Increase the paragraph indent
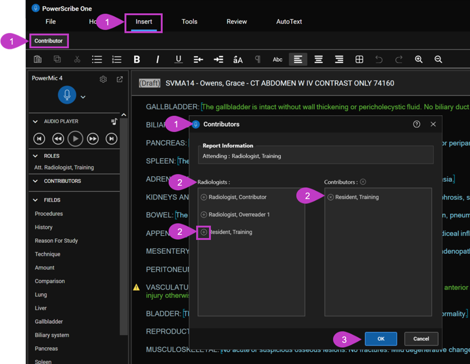Viewport: 470px width, 364px height. [x=219, y=60]
